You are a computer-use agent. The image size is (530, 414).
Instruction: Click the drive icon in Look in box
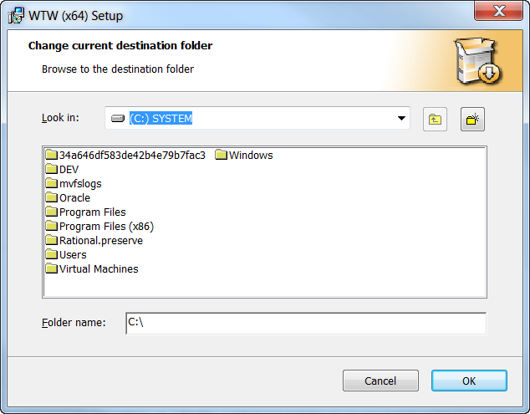[x=117, y=119]
